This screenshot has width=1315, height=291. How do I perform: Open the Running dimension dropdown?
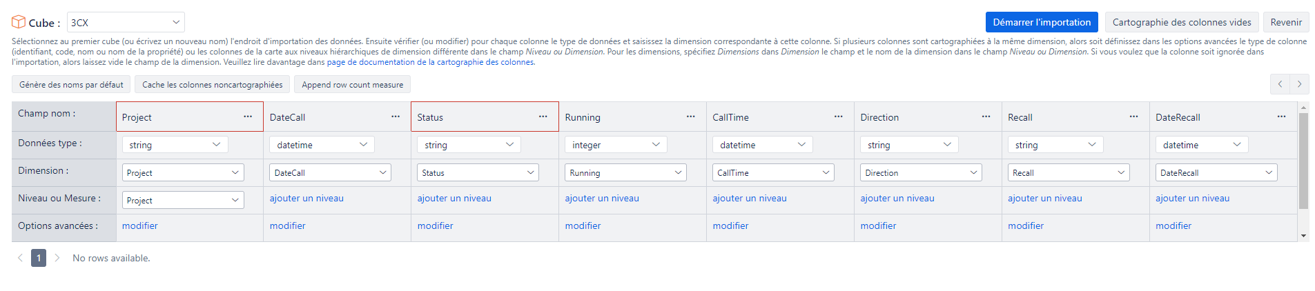pos(626,172)
